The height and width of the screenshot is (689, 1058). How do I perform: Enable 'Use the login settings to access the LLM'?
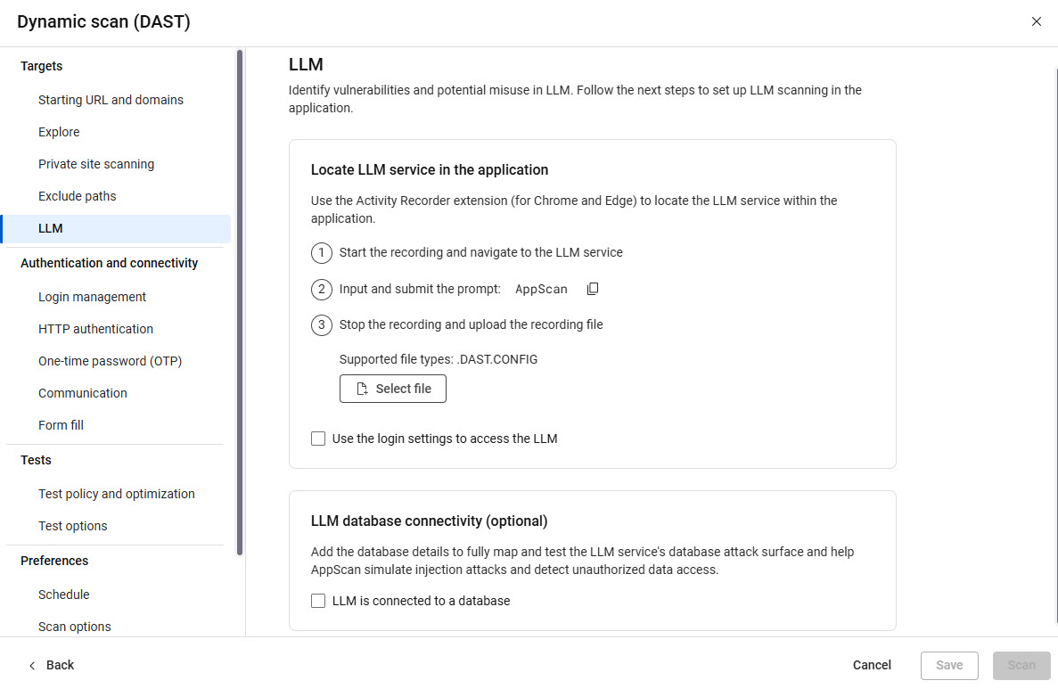(318, 438)
